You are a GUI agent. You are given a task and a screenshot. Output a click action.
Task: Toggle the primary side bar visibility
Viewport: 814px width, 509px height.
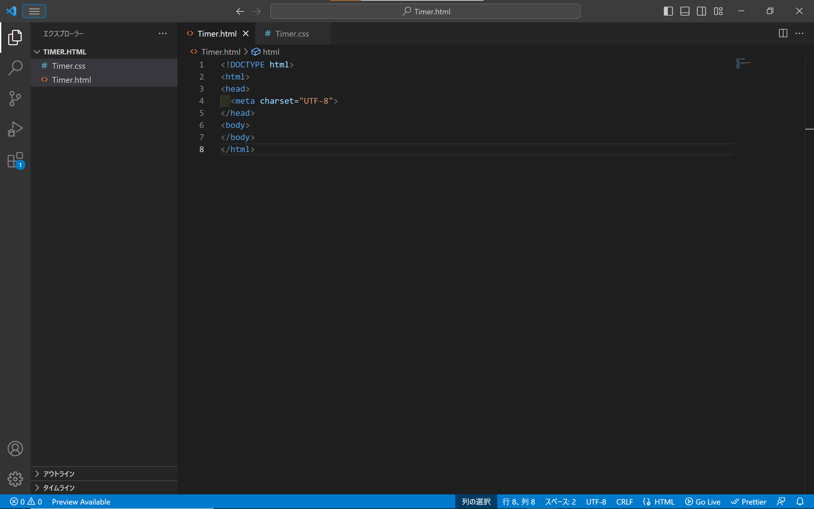coord(668,11)
